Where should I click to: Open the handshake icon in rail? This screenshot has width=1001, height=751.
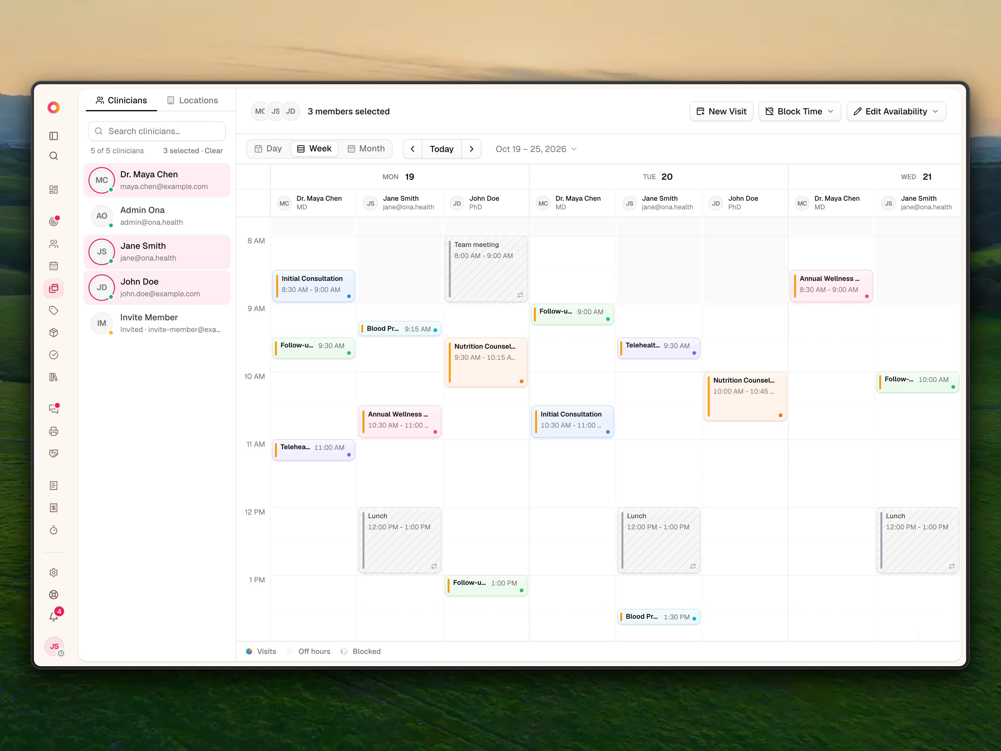(53, 453)
